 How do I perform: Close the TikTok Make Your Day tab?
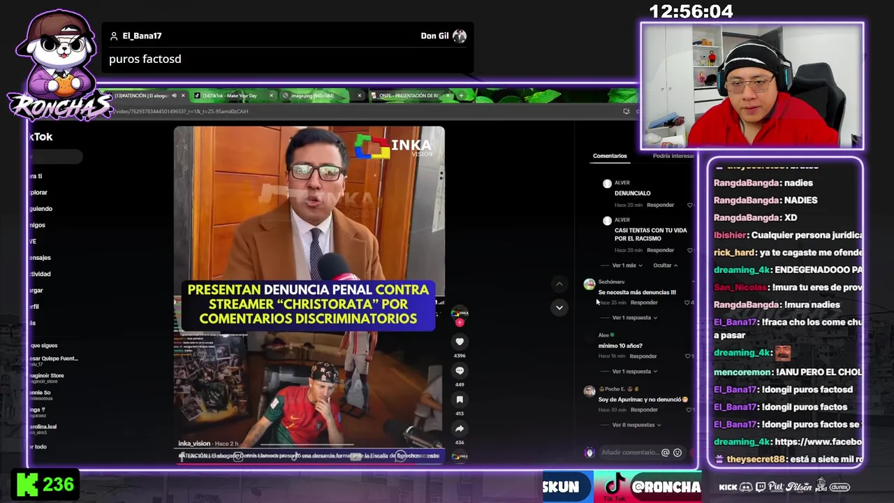click(x=271, y=95)
